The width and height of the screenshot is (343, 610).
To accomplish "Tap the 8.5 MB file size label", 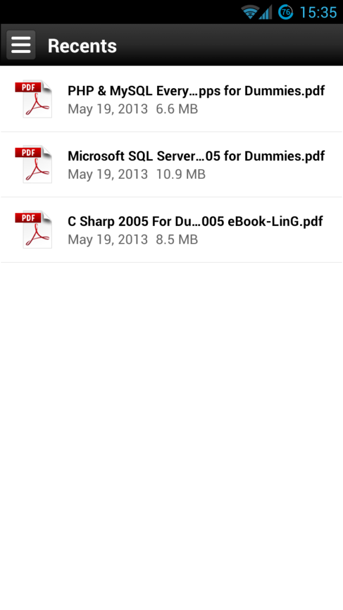I will (x=177, y=239).
